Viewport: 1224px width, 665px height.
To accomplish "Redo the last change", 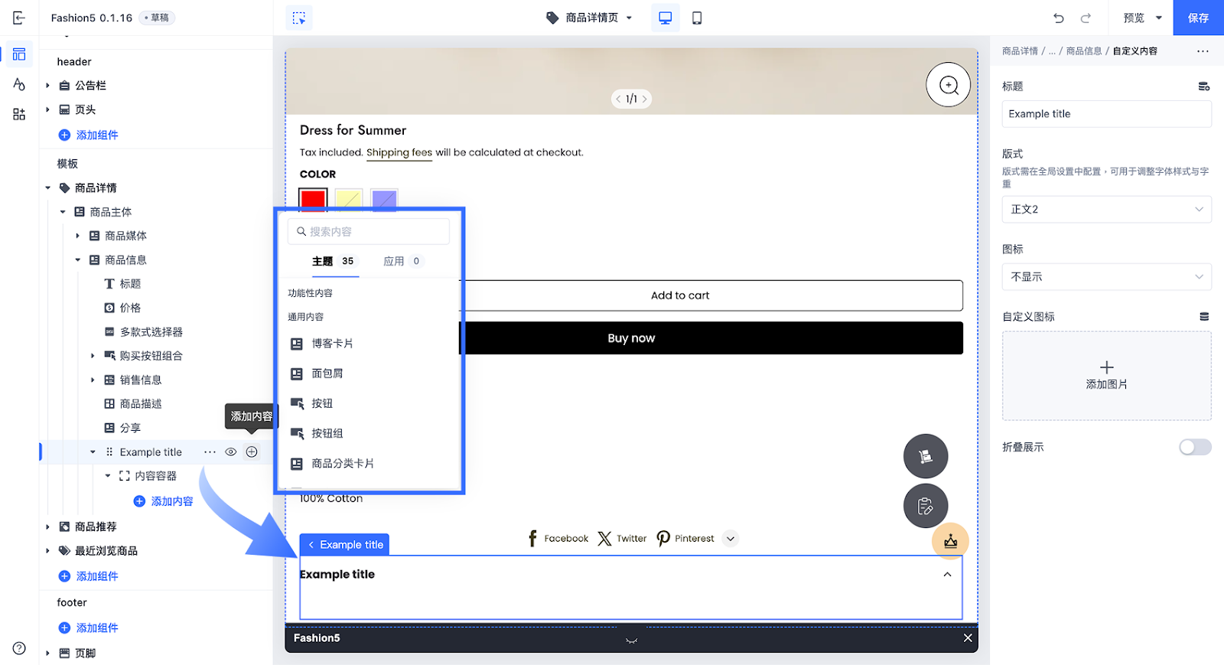I will click(x=1086, y=18).
